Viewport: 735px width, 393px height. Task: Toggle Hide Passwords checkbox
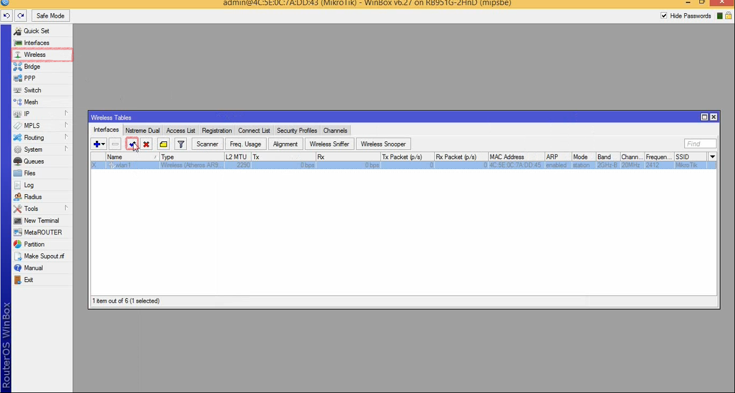click(664, 16)
